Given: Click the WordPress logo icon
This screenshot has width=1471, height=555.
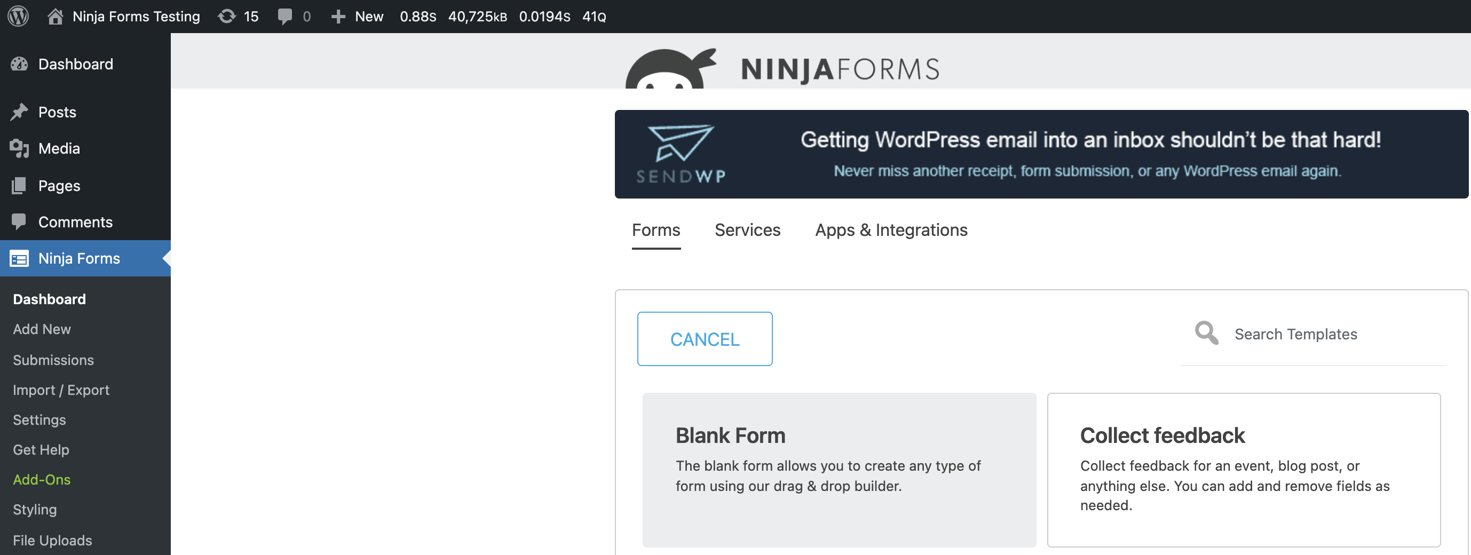Looking at the screenshot, I should click(18, 16).
